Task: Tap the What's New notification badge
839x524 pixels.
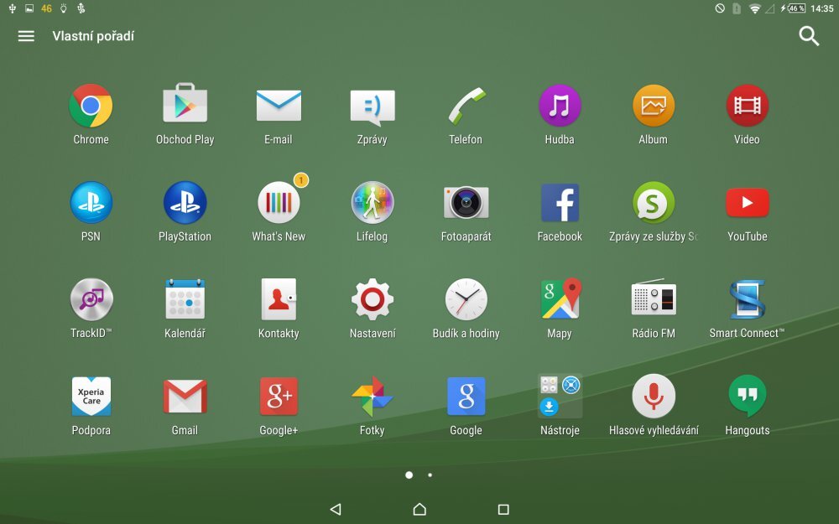Action: (301, 180)
